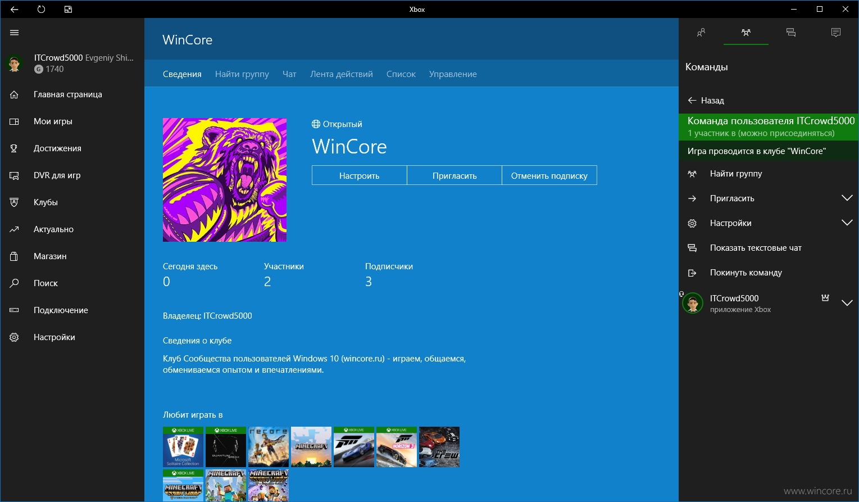
Task: Expand the Настройки chevron in party panel
Action: click(x=847, y=223)
